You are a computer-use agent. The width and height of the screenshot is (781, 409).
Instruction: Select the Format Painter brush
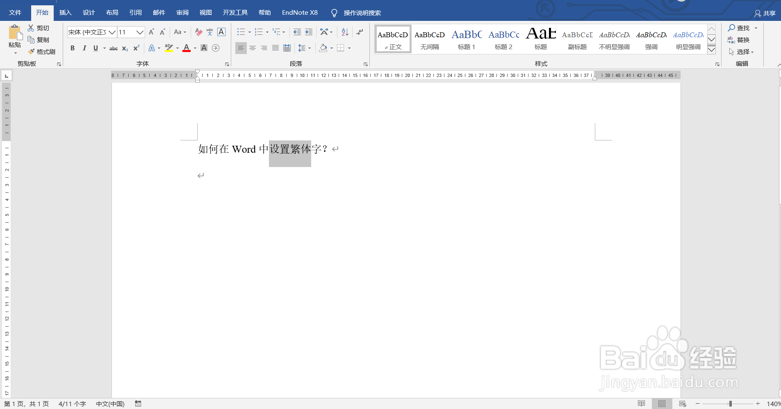31,52
